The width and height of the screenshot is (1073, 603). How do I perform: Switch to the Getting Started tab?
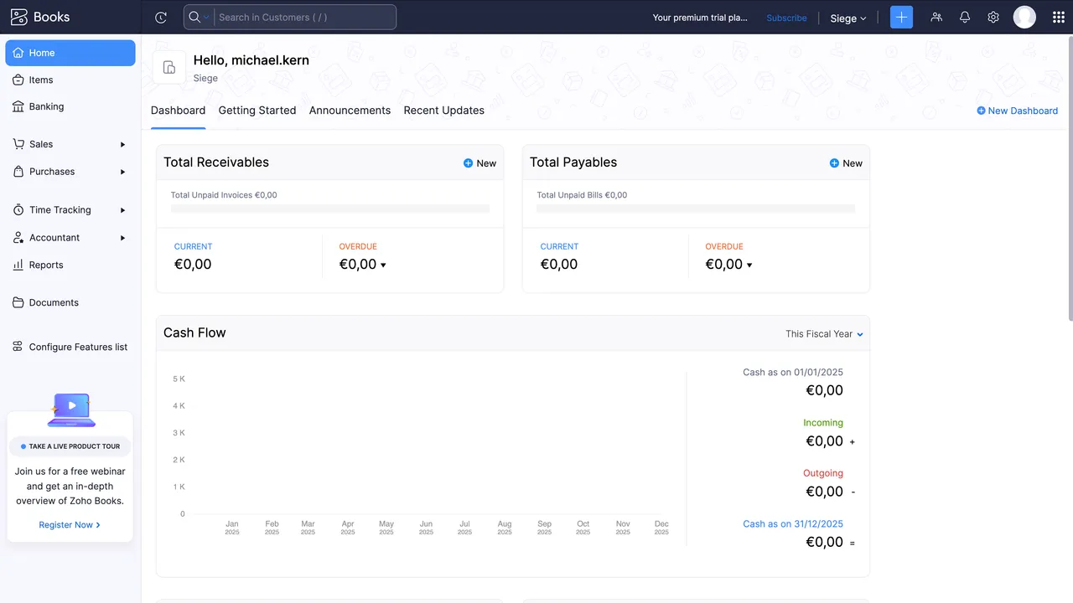coord(257,111)
